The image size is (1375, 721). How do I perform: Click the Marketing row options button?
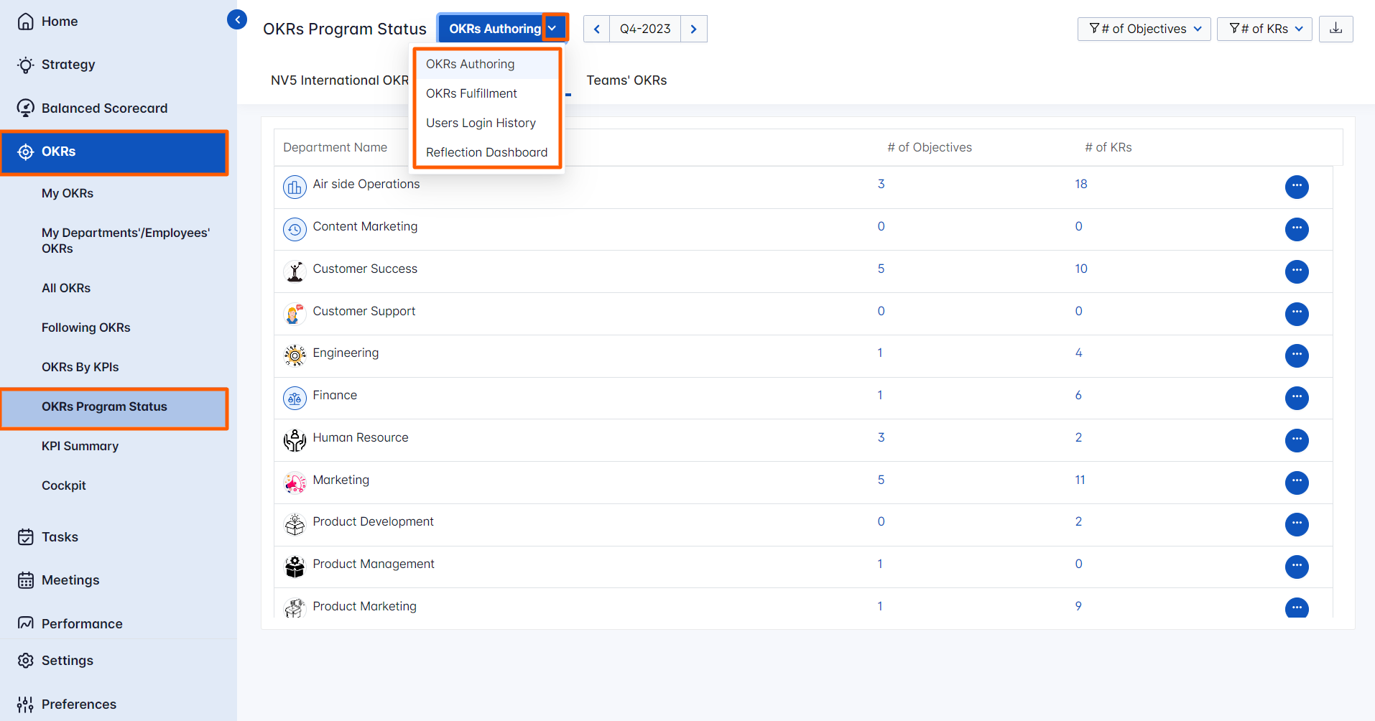(1296, 482)
